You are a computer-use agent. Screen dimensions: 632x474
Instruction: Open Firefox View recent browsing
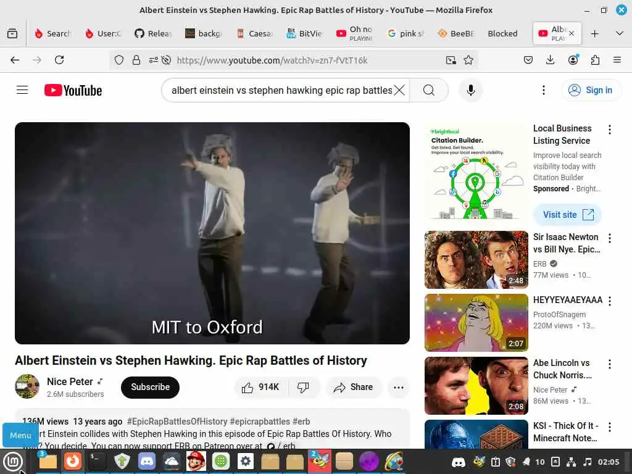tap(12, 33)
